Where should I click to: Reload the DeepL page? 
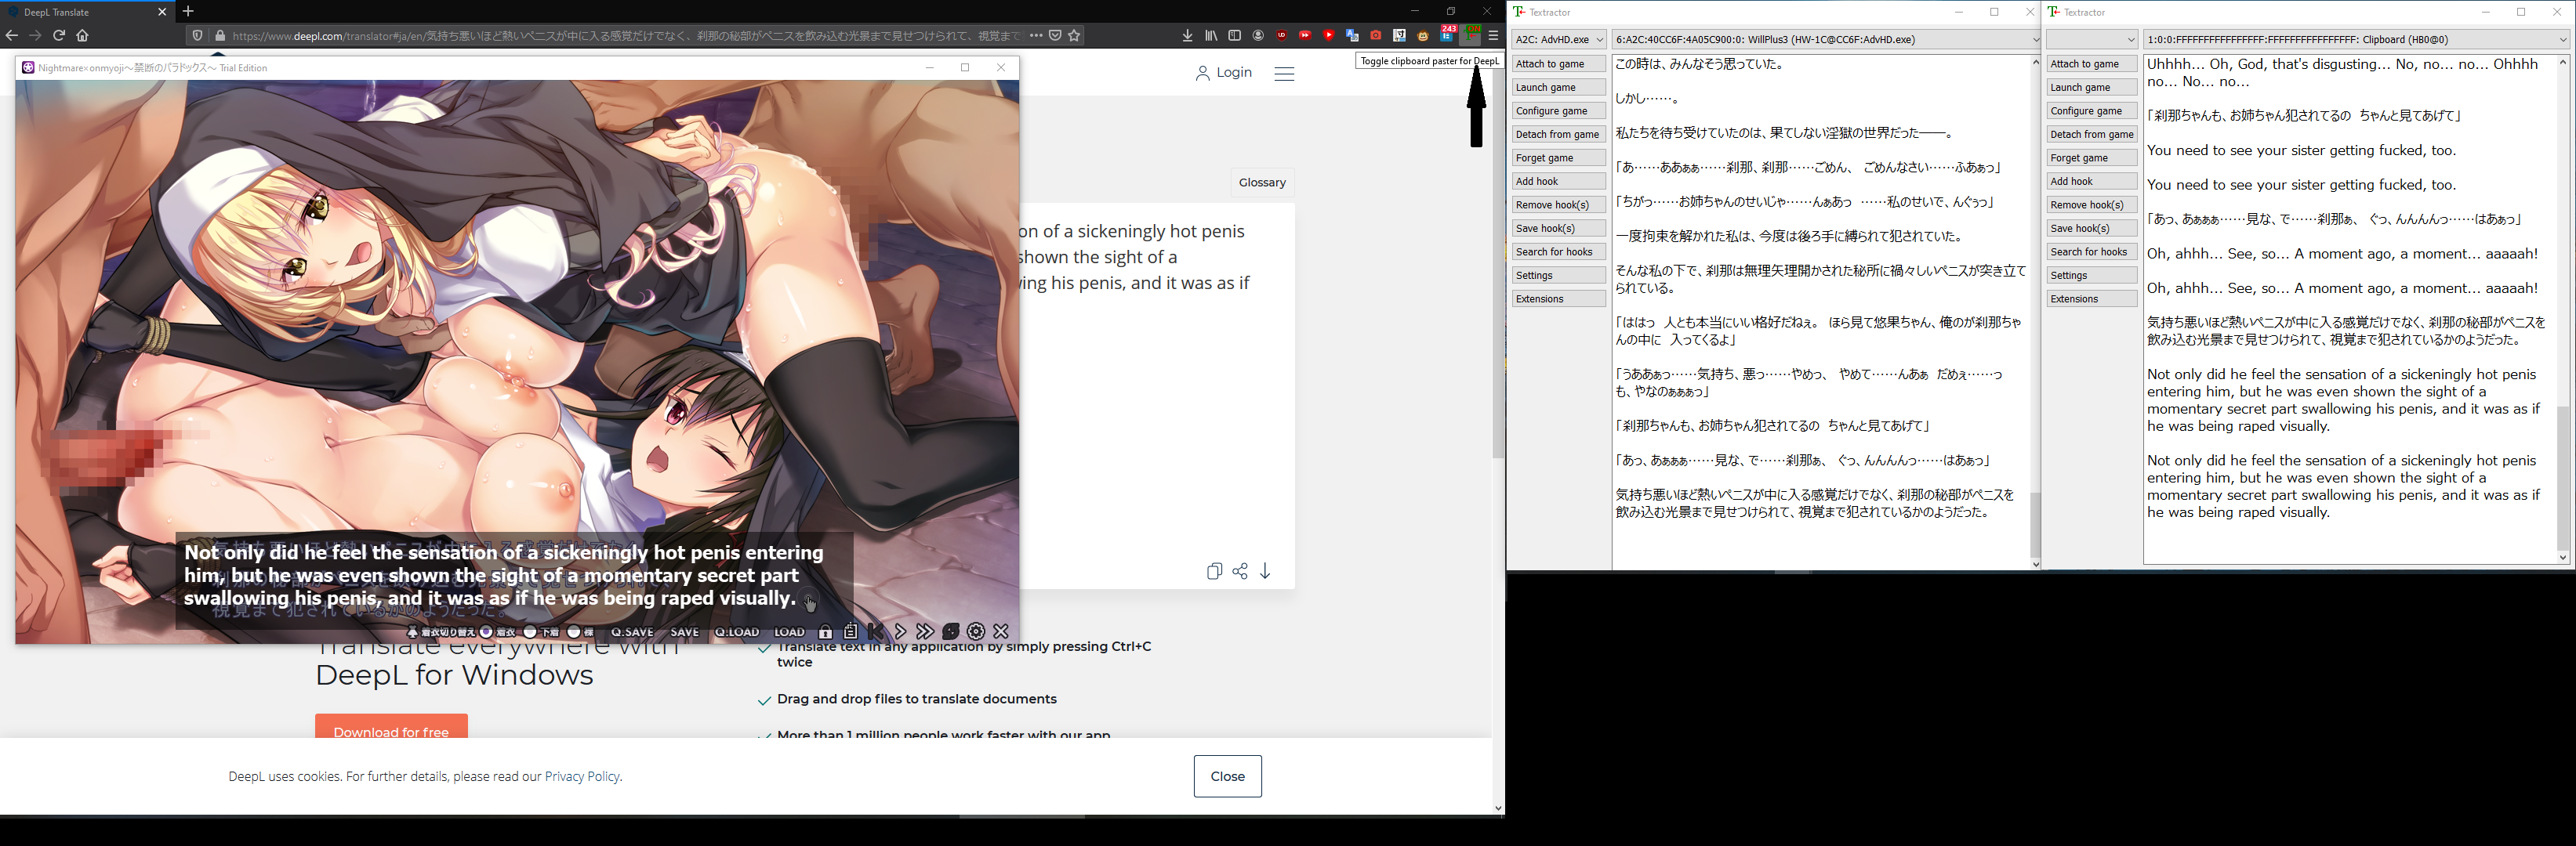(x=59, y=35)
